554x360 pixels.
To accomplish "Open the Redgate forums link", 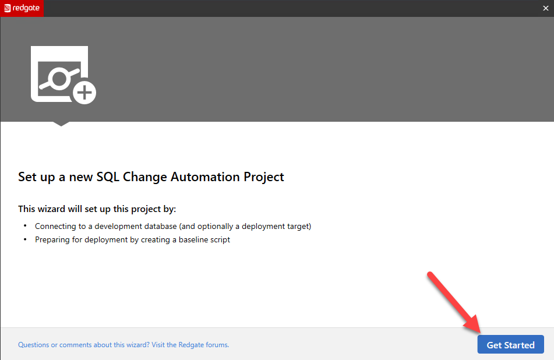I will pos(123,344).
